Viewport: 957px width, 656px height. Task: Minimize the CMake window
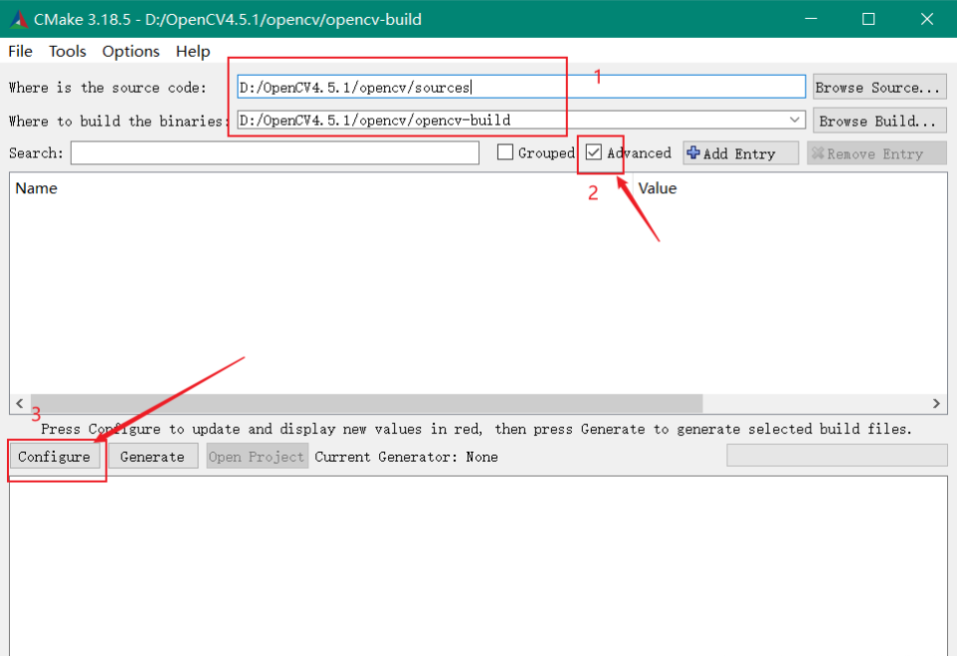pyautogui.click(x=811, y=19)
